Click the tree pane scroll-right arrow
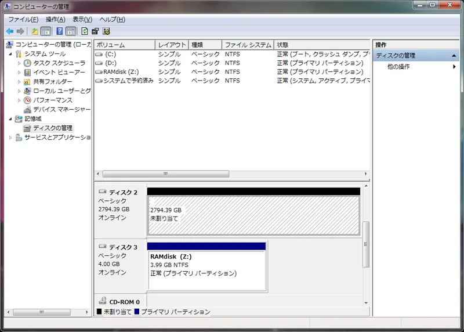Image resolution: width=464 pixels, height=332 pixels. [x=86, y=312]
